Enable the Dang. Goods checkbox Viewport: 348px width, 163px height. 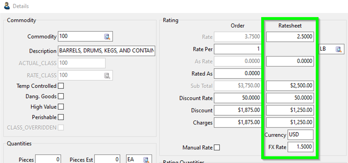tap(61, 96)
